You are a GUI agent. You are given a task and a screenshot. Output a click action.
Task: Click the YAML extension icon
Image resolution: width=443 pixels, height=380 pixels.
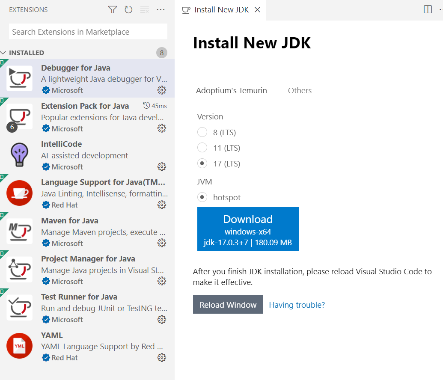20,346
